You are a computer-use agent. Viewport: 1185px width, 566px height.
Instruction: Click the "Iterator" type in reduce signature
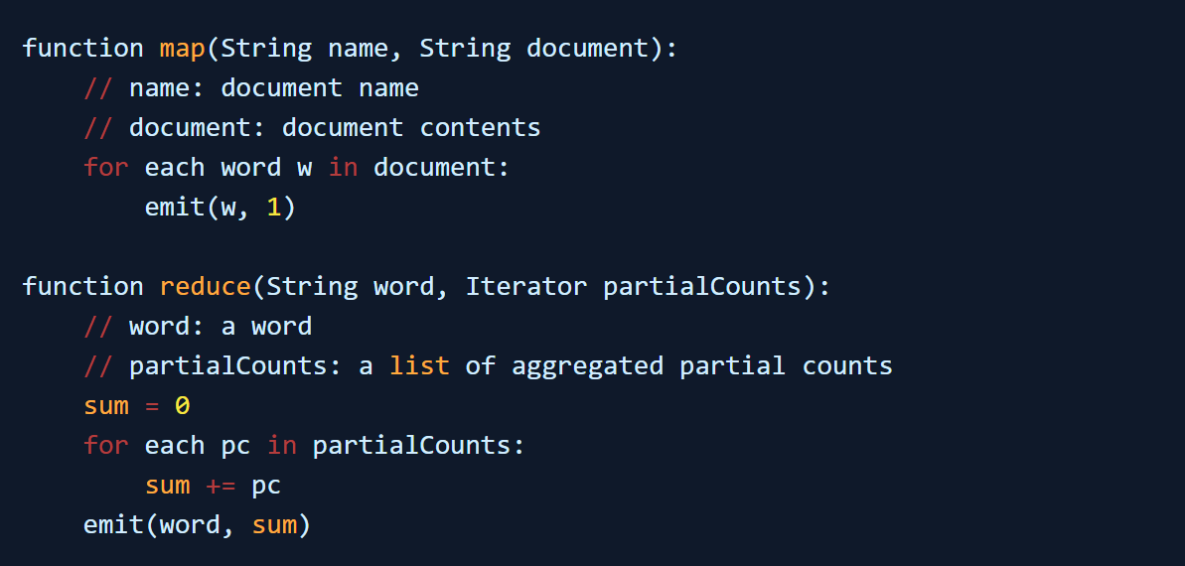[x=525, y=286]
